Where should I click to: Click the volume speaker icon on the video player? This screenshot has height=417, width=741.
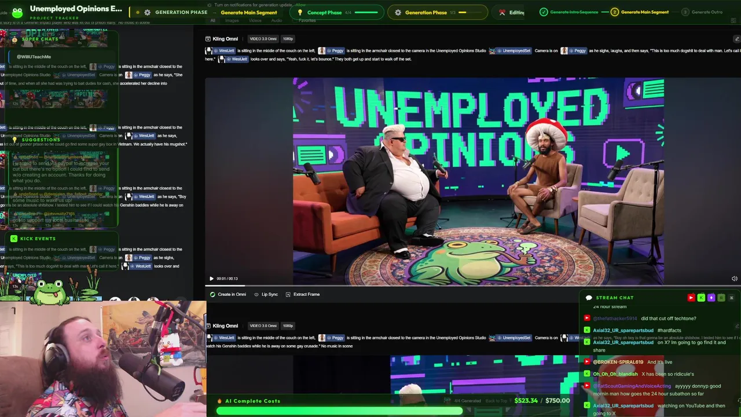(735, 279)
